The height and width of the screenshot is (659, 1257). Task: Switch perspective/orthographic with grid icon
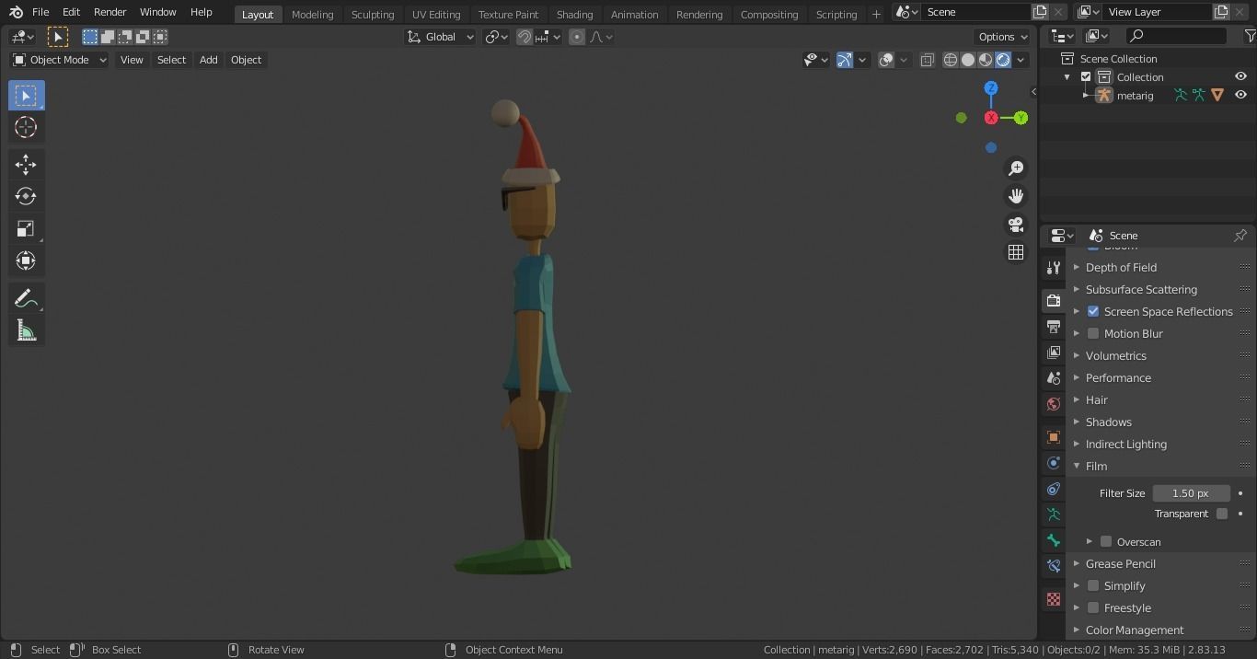(1016, 252)
